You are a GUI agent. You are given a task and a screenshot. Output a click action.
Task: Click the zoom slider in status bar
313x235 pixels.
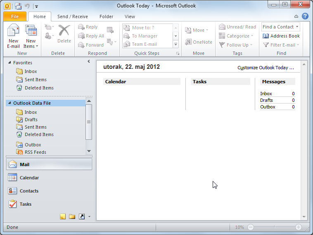pos(275,227)
